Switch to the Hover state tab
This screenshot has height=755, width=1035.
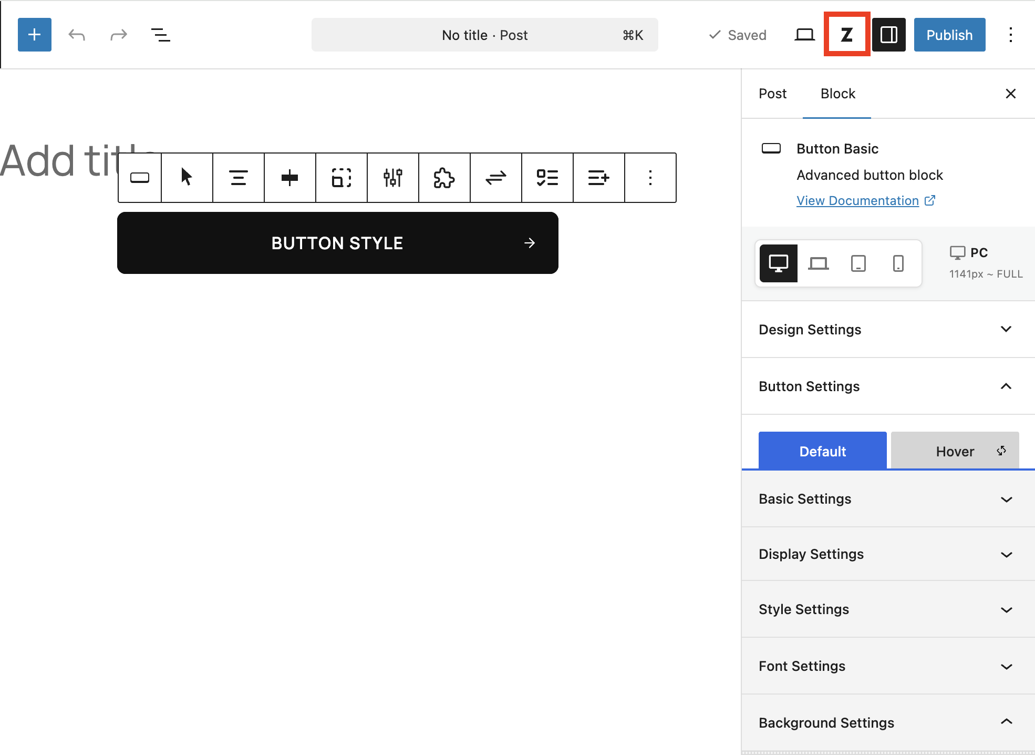[955, 451]
